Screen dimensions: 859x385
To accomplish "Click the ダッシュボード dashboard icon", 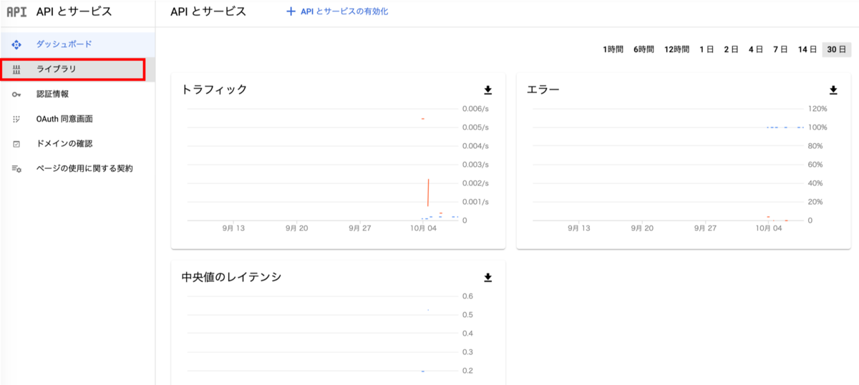I will [x=16, y=44].
